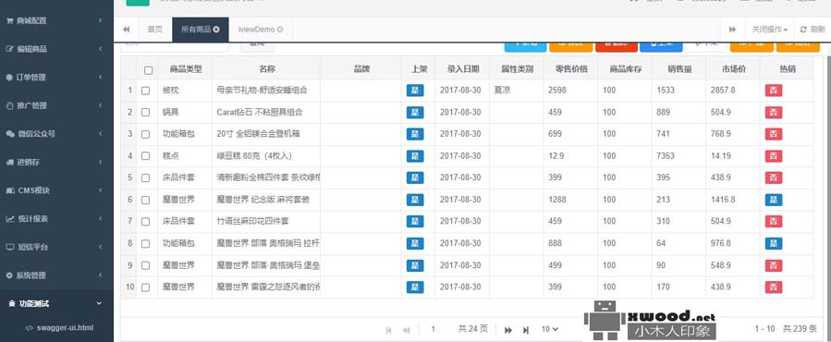Go to the previous page of the table

407,330
